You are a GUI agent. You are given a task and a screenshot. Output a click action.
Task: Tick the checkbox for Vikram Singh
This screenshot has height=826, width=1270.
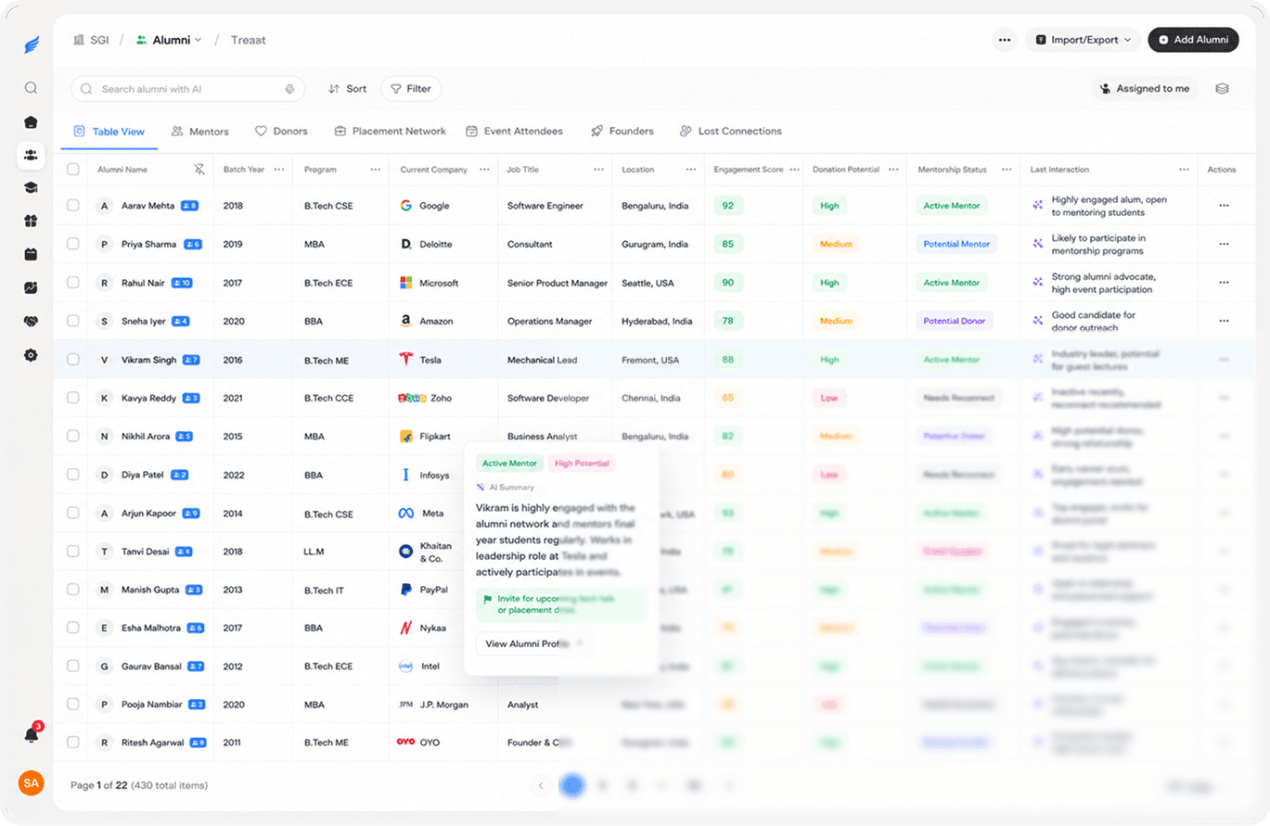[x=73, y=360]
